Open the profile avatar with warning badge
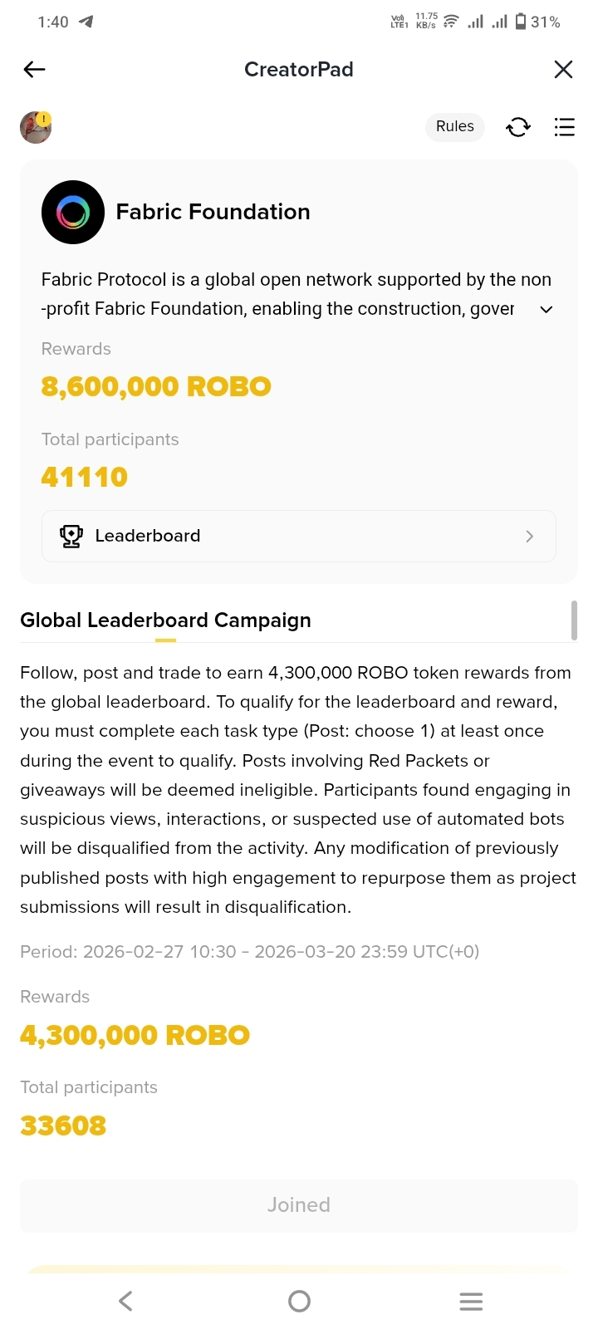The width and height of the screenshot is (598, 1329). click(x=36, y=127)
